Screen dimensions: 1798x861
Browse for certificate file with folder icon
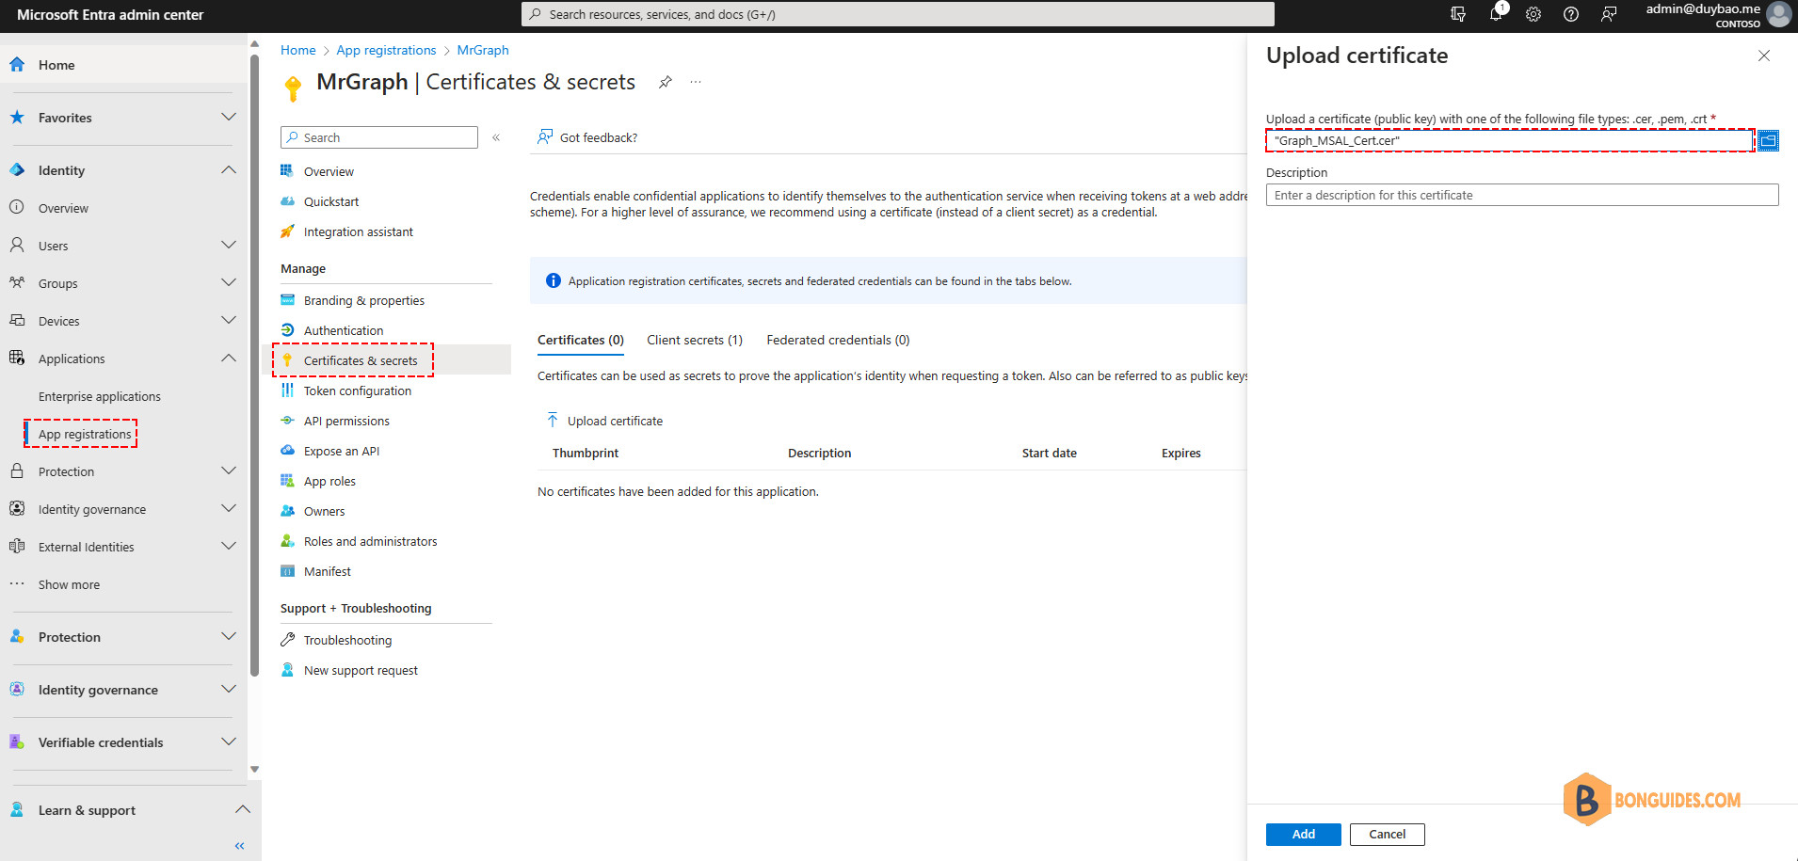(x=1769, y=140)
